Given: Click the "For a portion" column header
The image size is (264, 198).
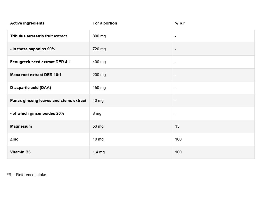Looking at the screenshot, I should 105,23.
